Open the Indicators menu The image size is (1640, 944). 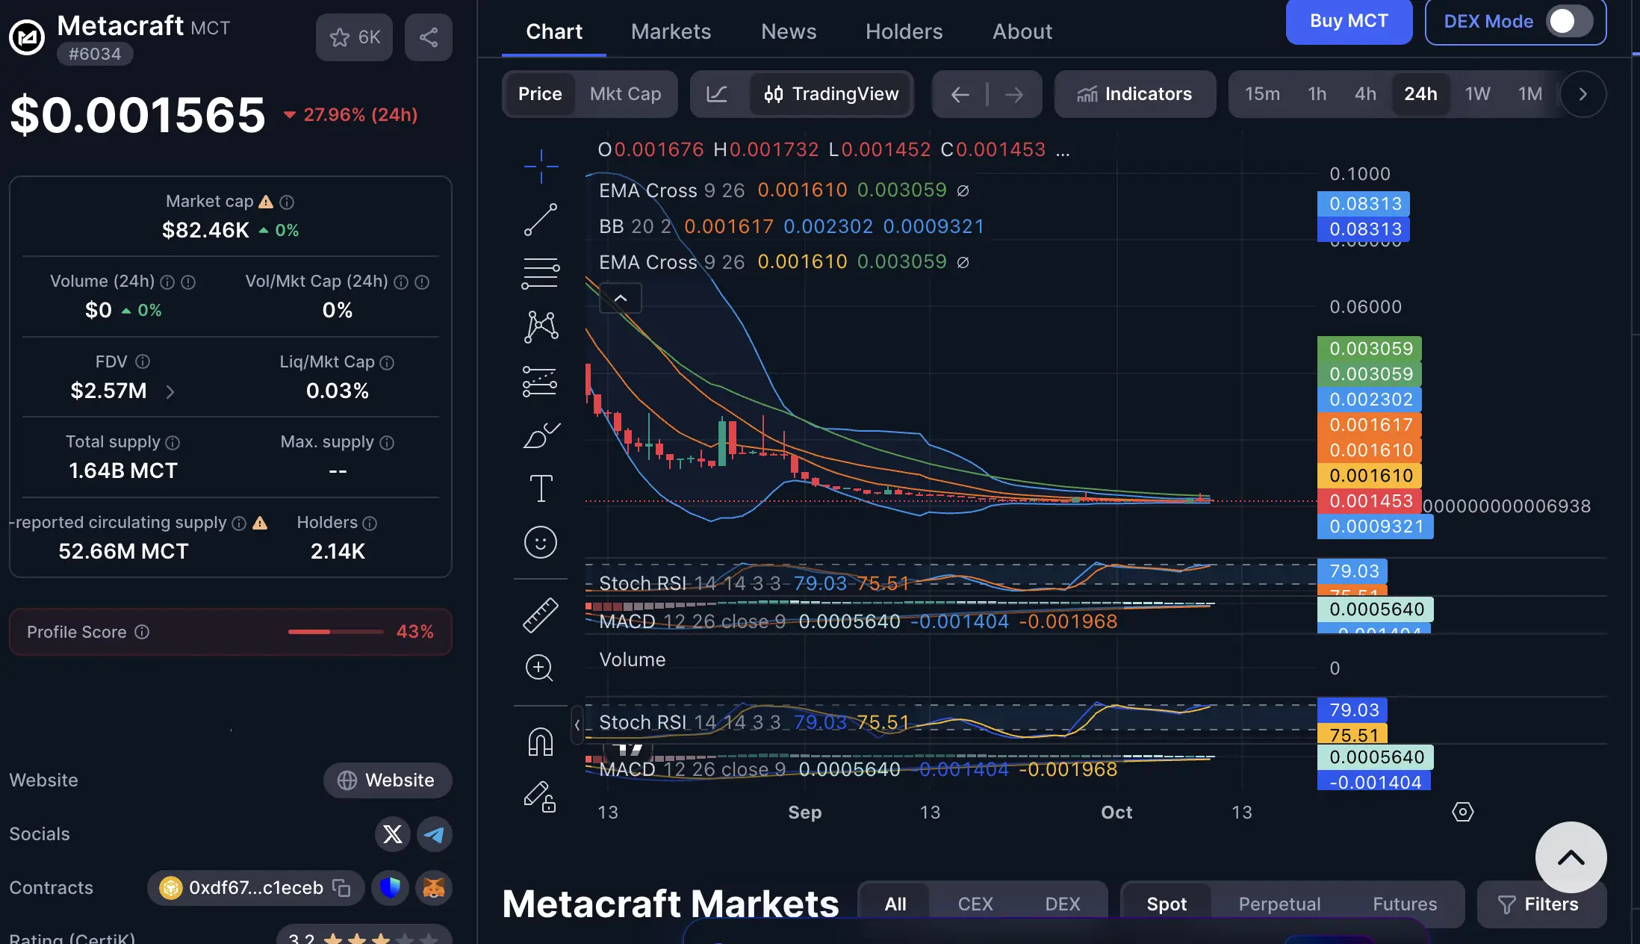[x=1134, y=94]
